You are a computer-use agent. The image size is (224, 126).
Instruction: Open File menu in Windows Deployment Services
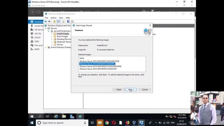point(47,18)
